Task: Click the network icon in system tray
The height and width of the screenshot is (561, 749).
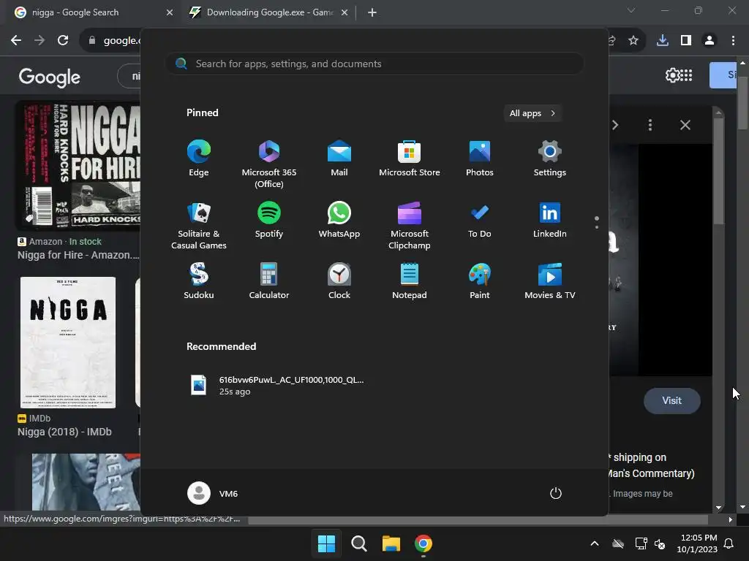Action: tap(641, 543)
